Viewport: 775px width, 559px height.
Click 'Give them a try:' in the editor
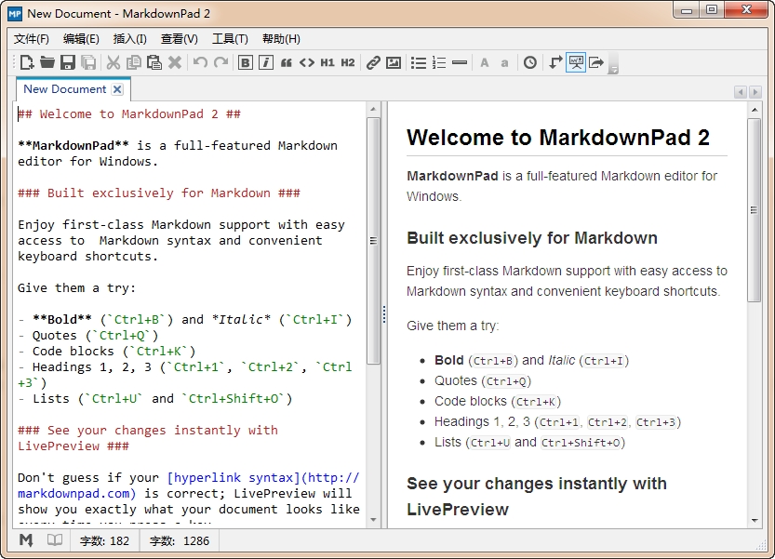coord(76,288)
